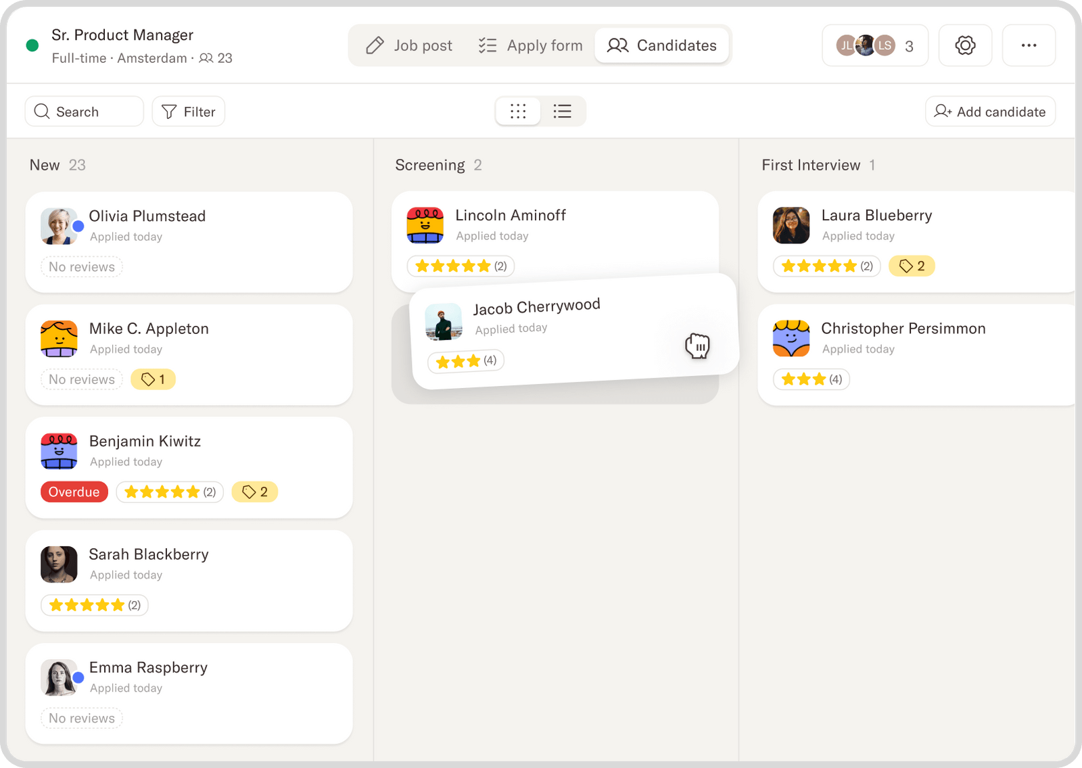This screenshot has height=768, width=1082.
Task: Click the tag icon on Mike C. Appleton's card
Action: tap(147, 379)
